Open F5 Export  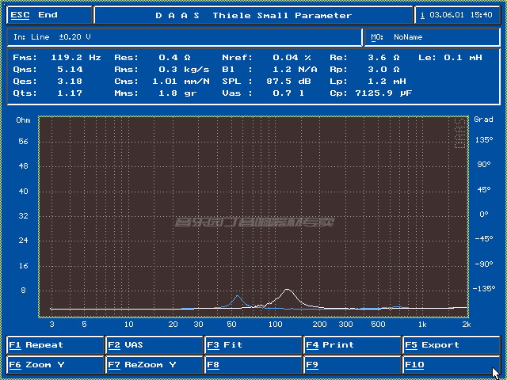451,345
